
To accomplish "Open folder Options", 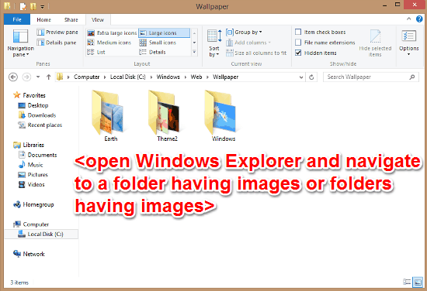I will 408,43.
